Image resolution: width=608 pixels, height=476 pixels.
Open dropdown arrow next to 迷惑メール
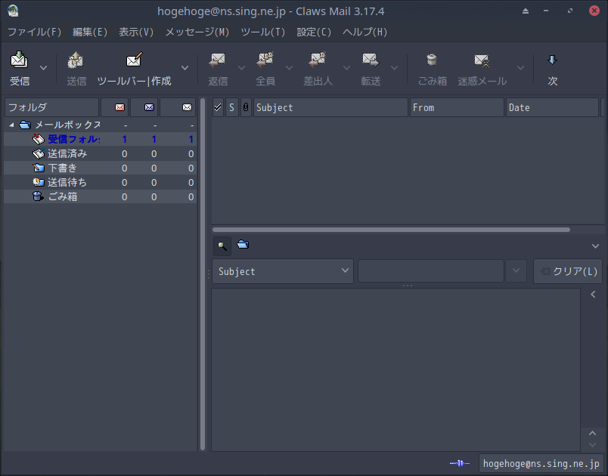click(x=521, y=68)
